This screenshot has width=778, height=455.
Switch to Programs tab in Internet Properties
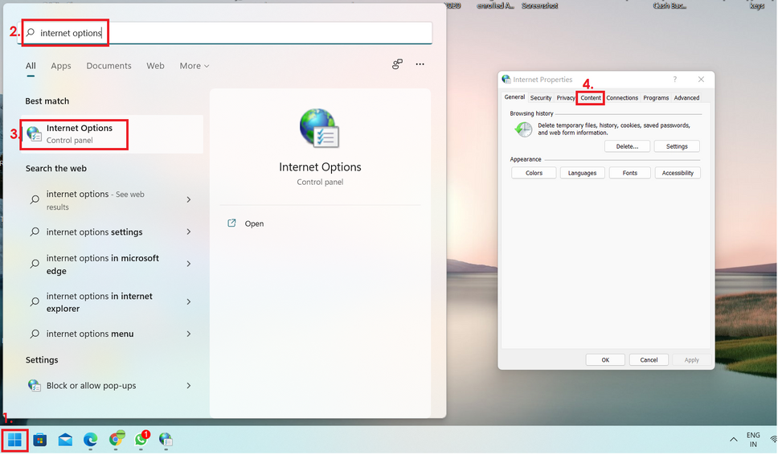tap(656, 98)
